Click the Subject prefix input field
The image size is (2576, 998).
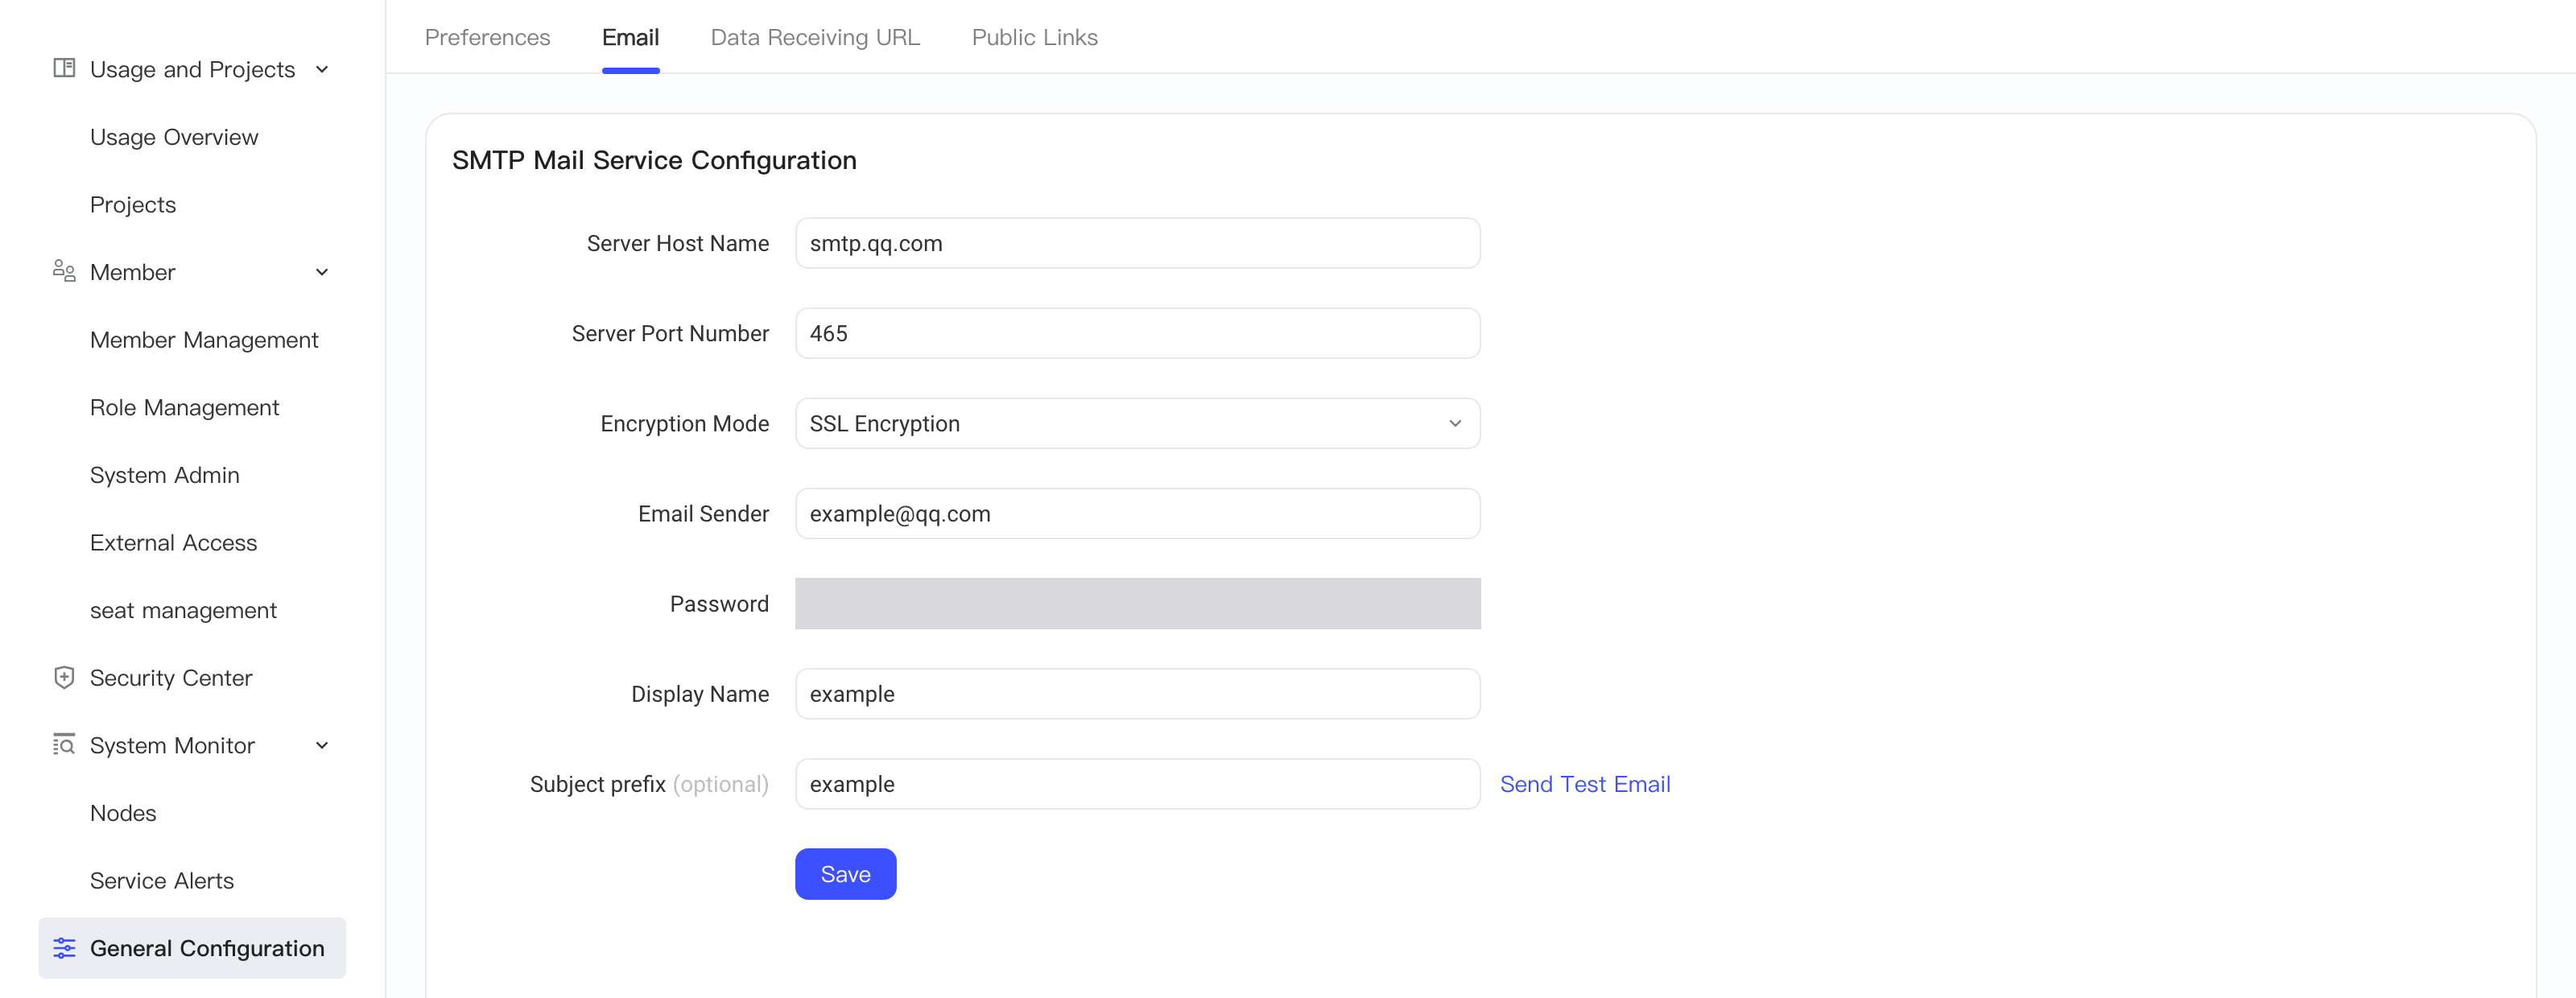[1137, 784]
